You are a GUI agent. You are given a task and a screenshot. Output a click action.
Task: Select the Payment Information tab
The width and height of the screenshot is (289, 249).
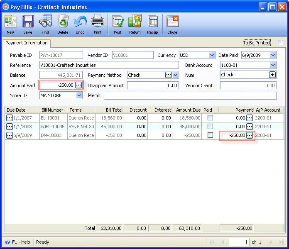(27, 43)
